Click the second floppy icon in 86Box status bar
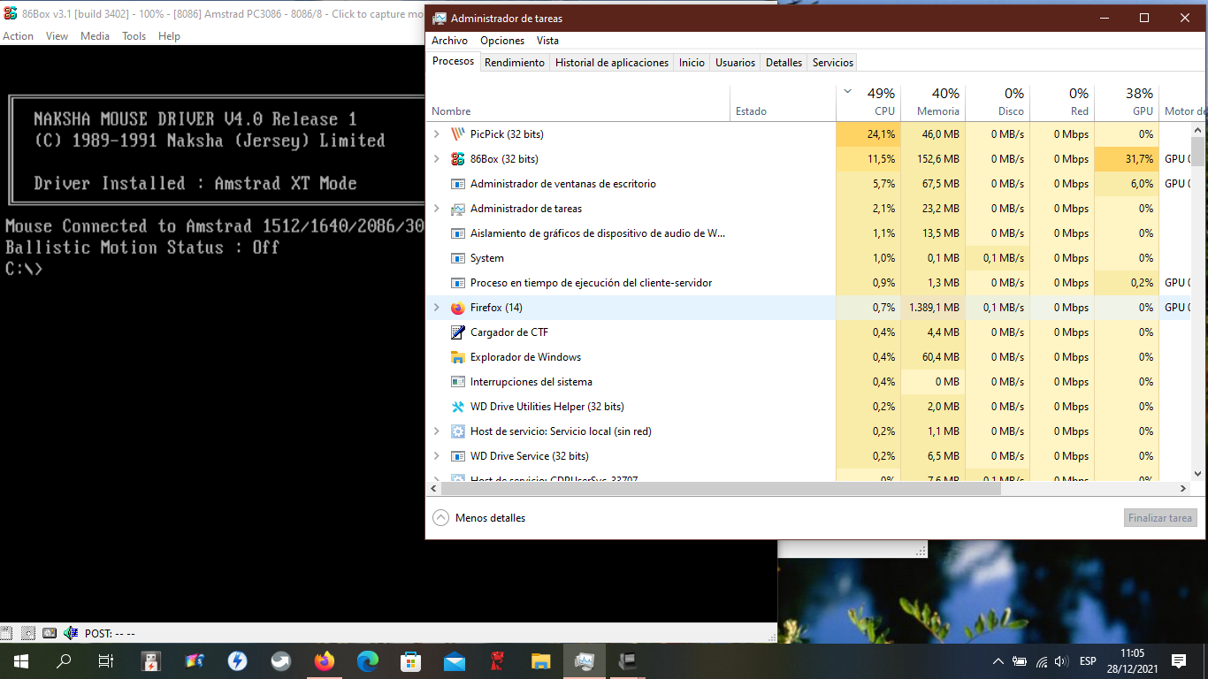 coord(29,632)
